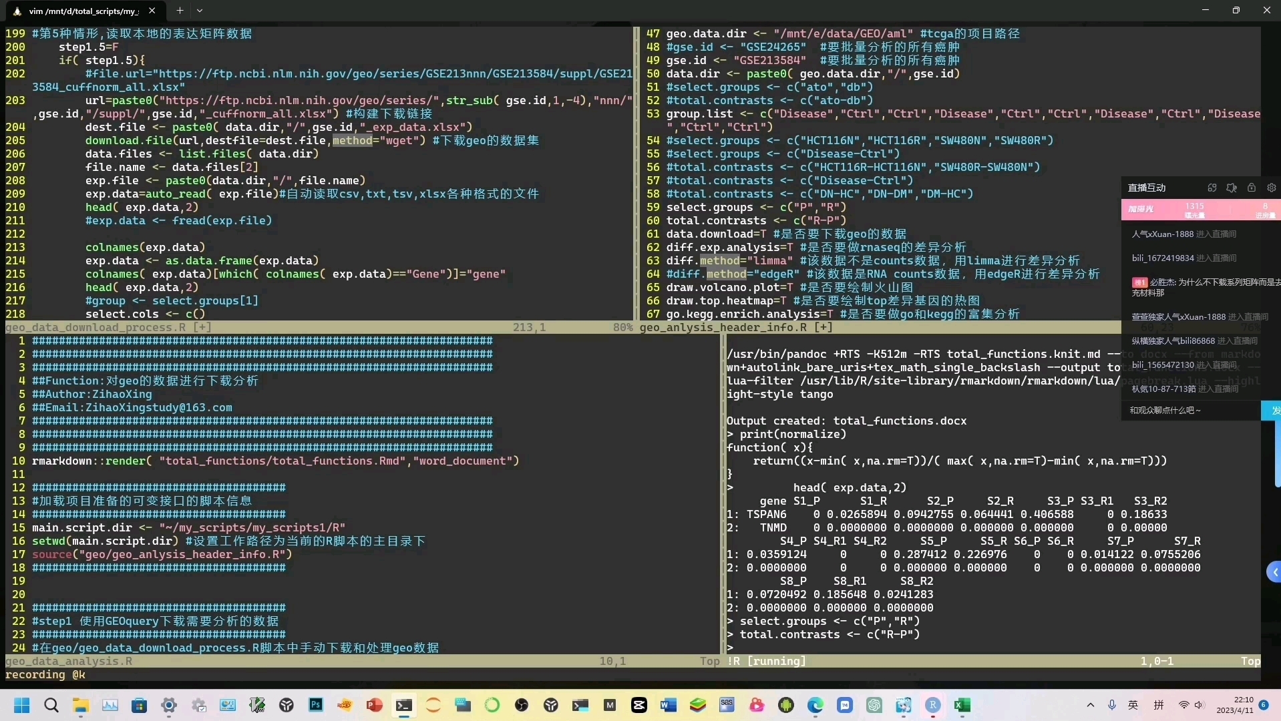The image size is (1281, 721).
Task: Click the puzzle-piece plugin icon in live panel
Action: (1232, 188)
